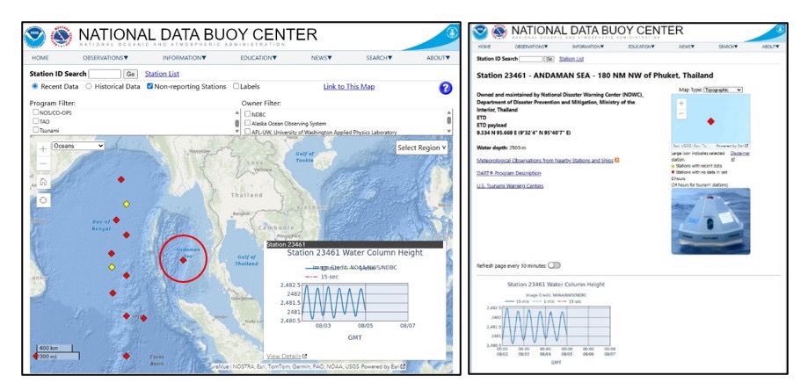Expand the INFORMATION menu on the map page

184,58
